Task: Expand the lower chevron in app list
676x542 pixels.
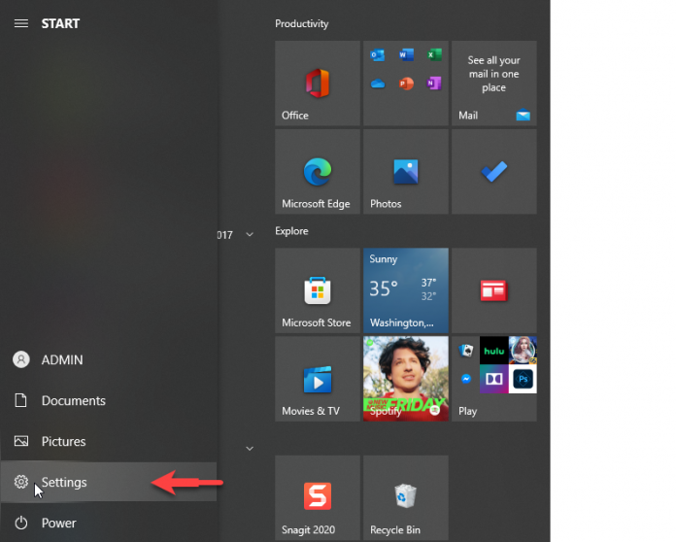Action: [x=250, y=448]
